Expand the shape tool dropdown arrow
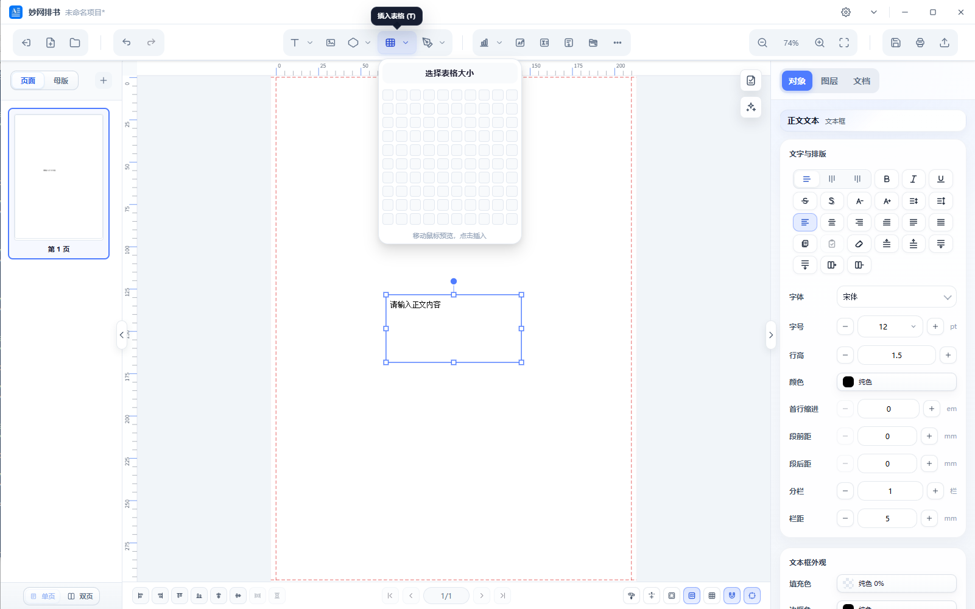 pyautogui.click(x=368, y=43)
